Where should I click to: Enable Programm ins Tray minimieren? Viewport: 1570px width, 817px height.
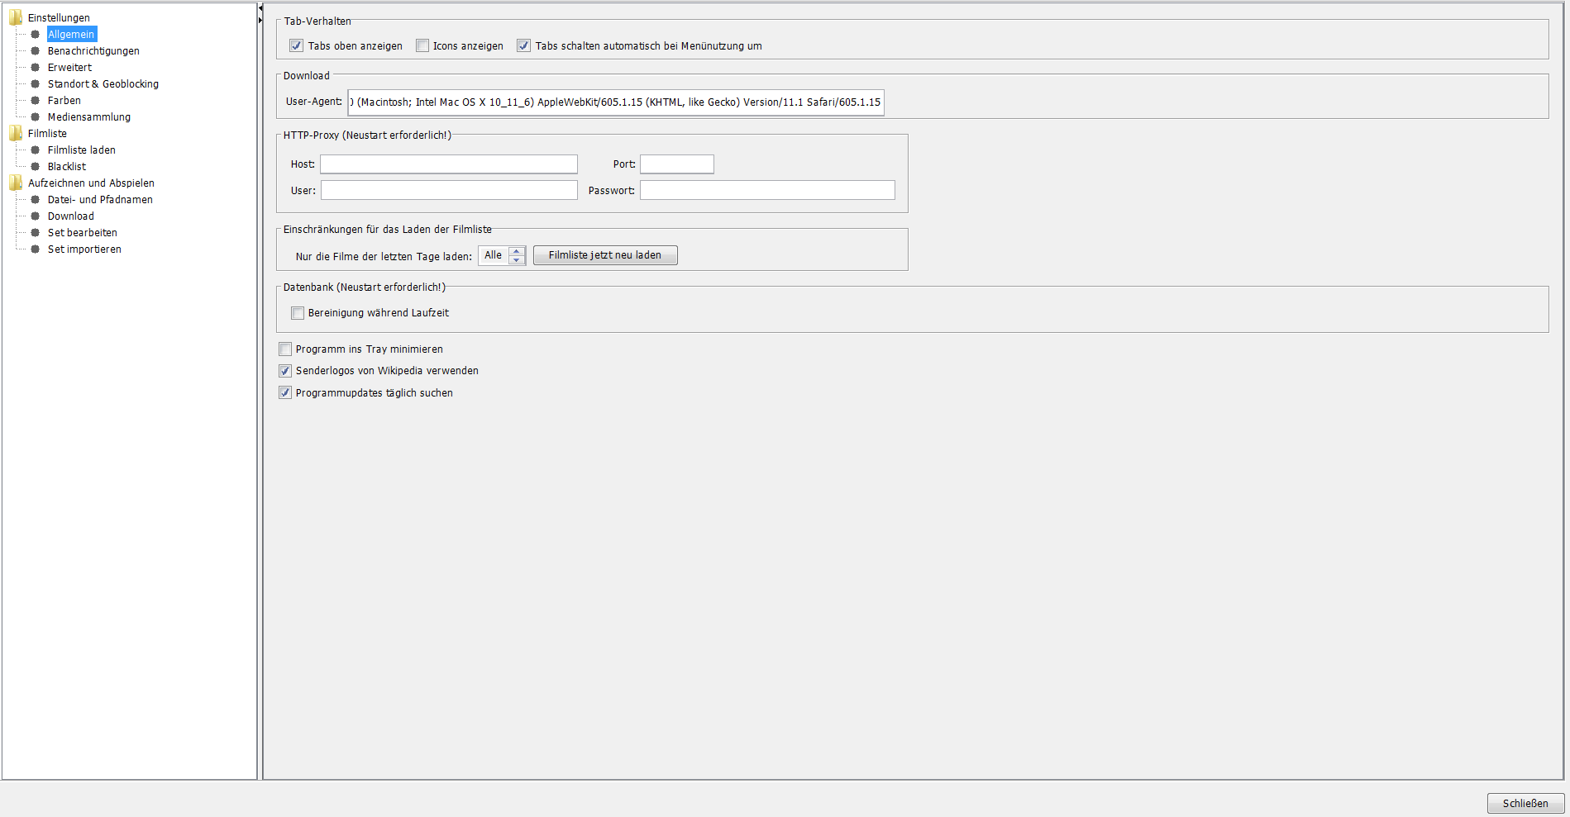pos(285,349)
